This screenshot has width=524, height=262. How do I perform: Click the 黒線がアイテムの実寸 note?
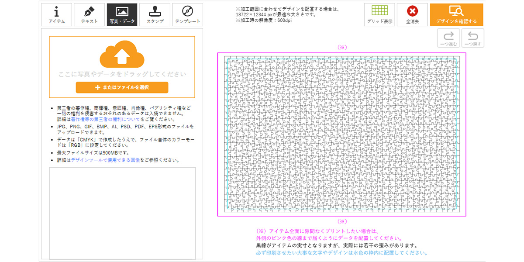(337, 246)
